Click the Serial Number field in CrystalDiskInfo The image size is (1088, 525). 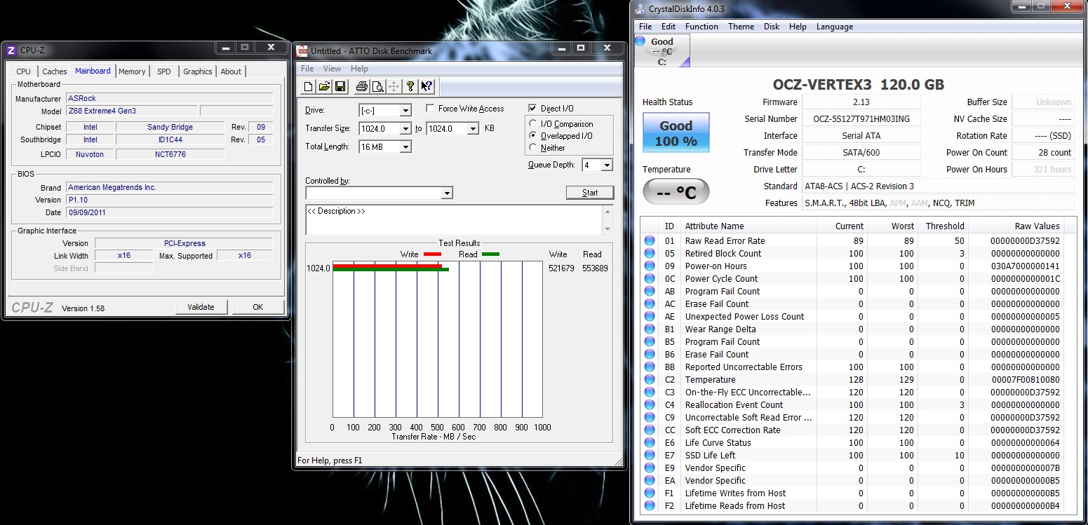(x=861, y=119)
